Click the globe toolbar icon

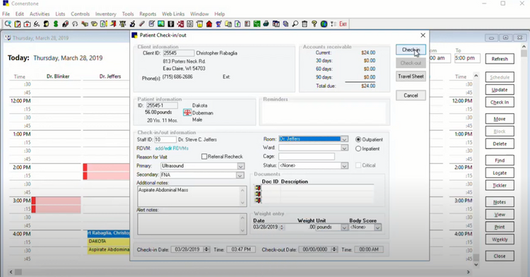click(324, 24)
